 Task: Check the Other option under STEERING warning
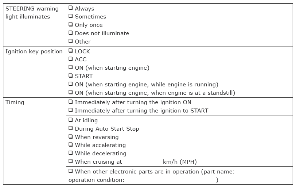point(71,41)
